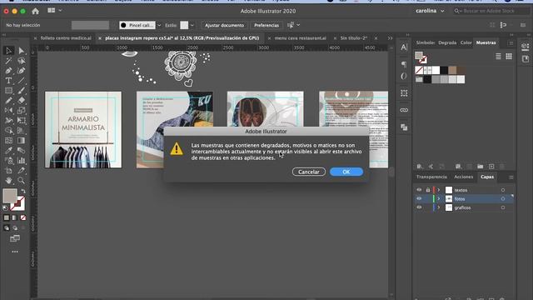This screenshot has height=300, width=533.
Task: Open the Links panel icon
Action: [x=404, y=110]
